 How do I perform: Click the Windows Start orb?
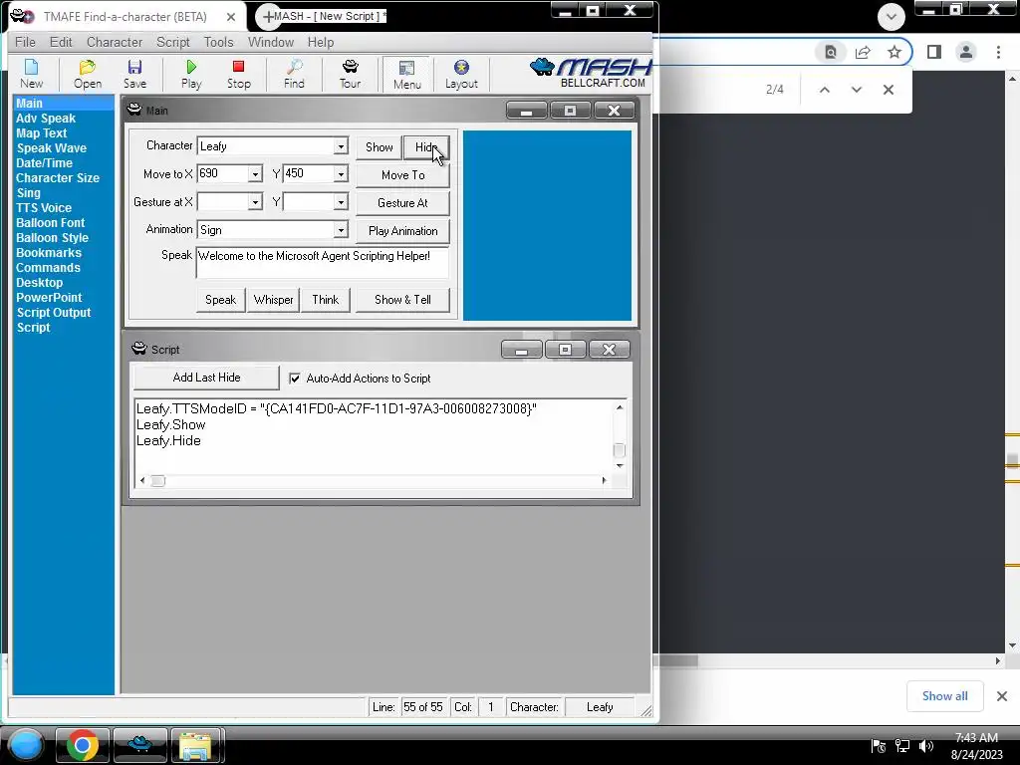click(x=26, y=745)
